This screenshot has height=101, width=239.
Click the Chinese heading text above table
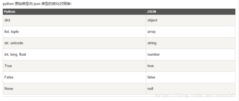pyautogui.click(x=37, y=4)
